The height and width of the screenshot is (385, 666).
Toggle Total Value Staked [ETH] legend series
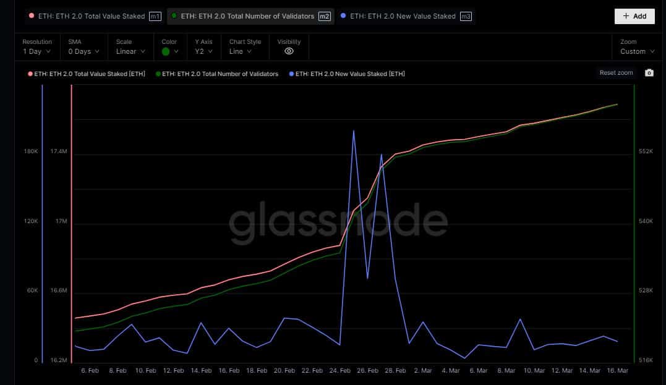pos(87,74)
